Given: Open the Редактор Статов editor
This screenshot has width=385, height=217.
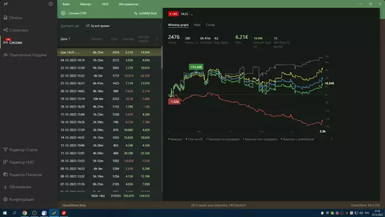Looking at the screenshot, I should (x=20, y=150).
